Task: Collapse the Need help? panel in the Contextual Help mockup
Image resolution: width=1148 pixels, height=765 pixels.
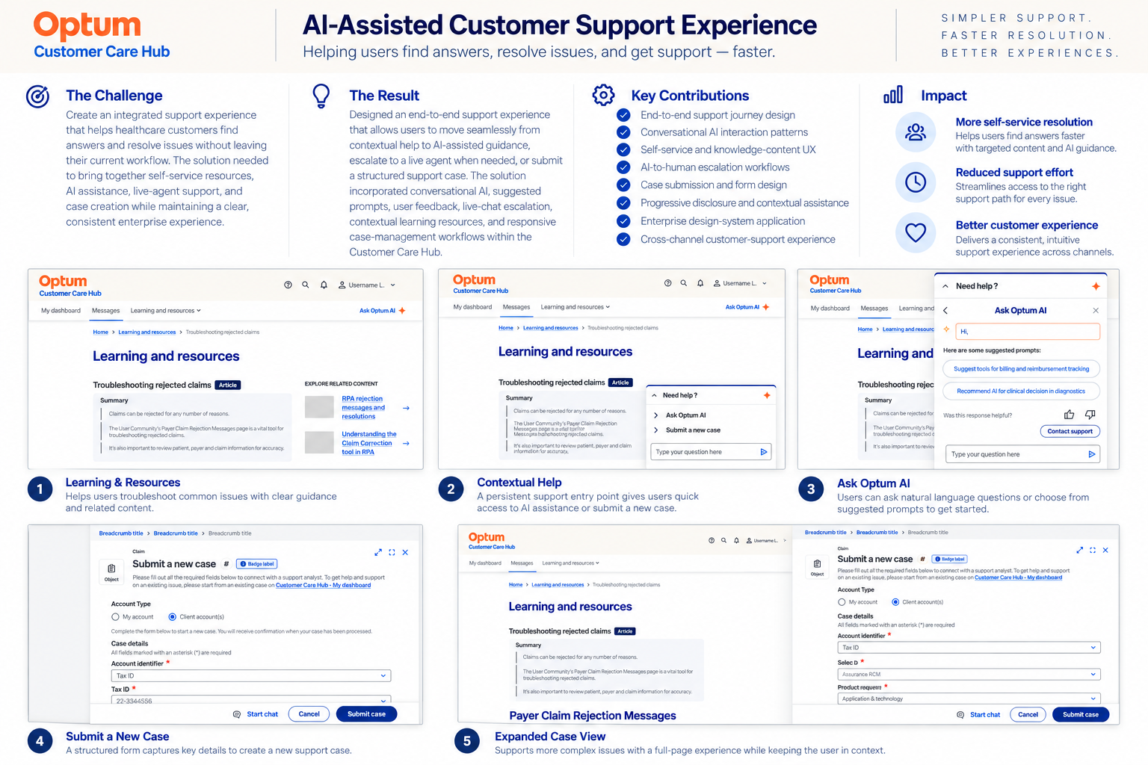Action: (655, 395)
